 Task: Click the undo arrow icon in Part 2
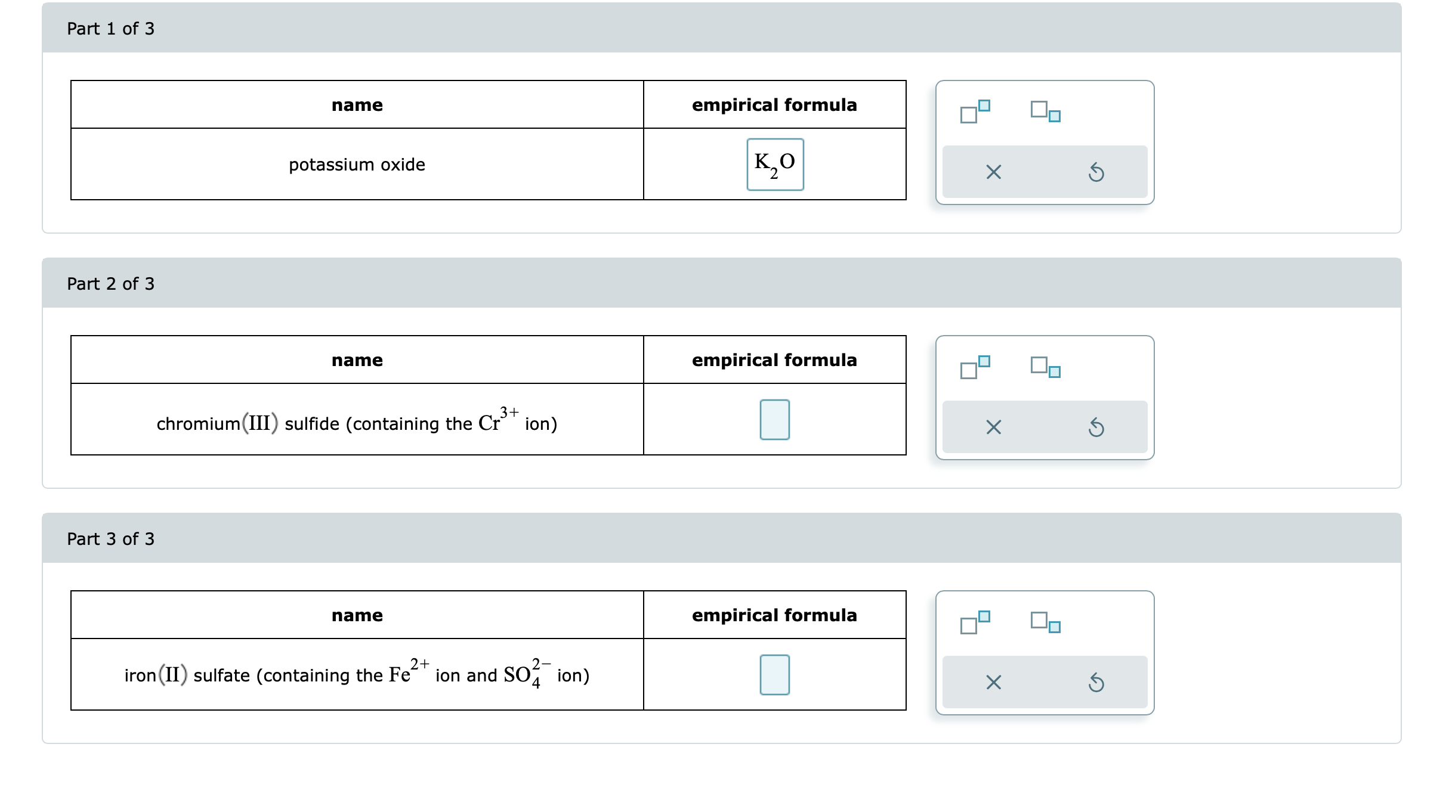click(x=1096, y=427)
